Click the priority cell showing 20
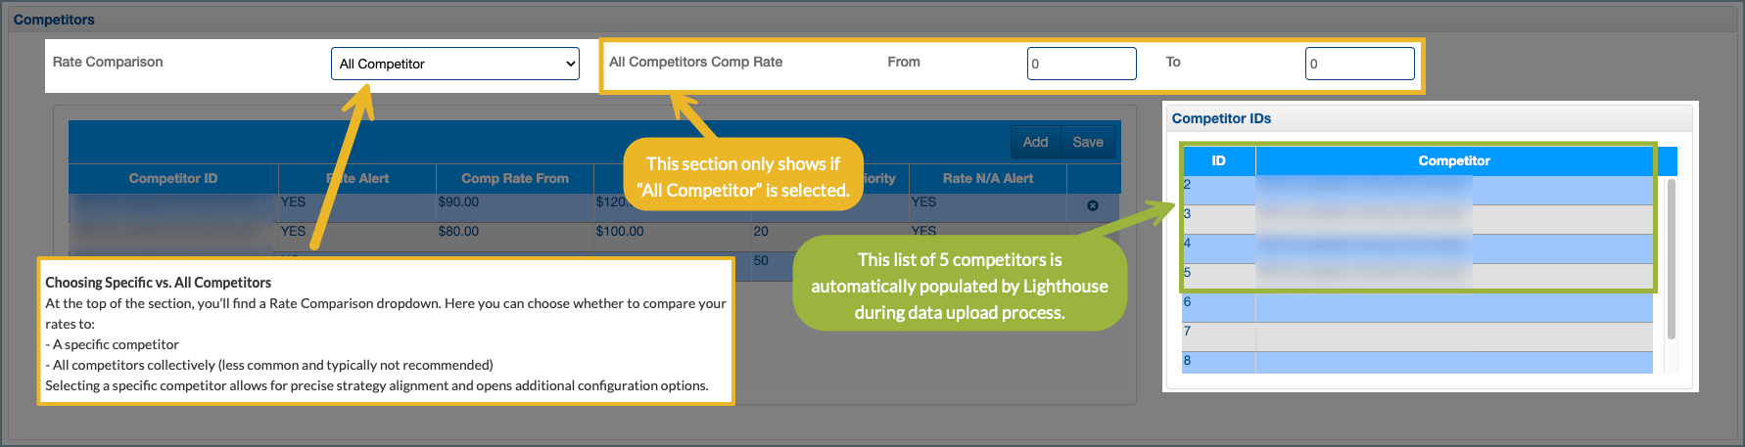 click(761, 232)
